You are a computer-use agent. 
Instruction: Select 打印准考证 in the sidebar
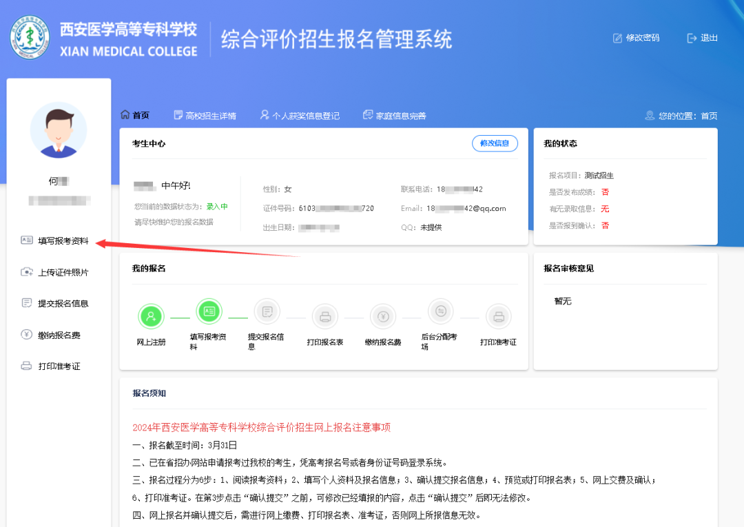(59, 366)
